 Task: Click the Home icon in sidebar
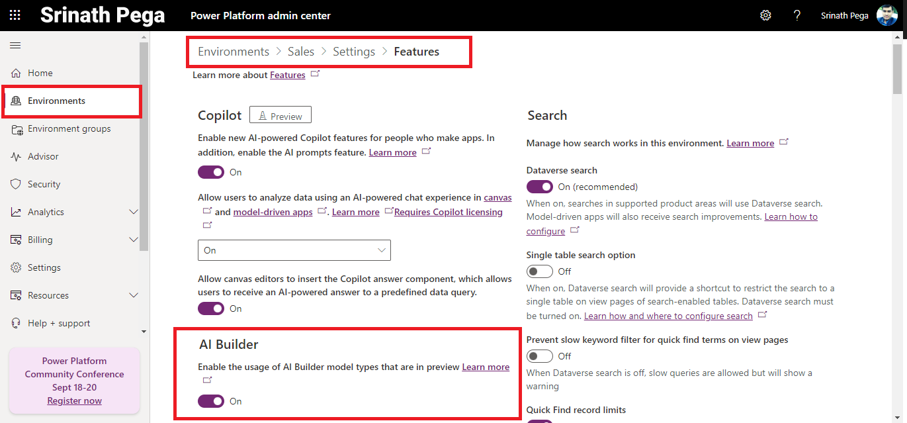pos(16,73)
